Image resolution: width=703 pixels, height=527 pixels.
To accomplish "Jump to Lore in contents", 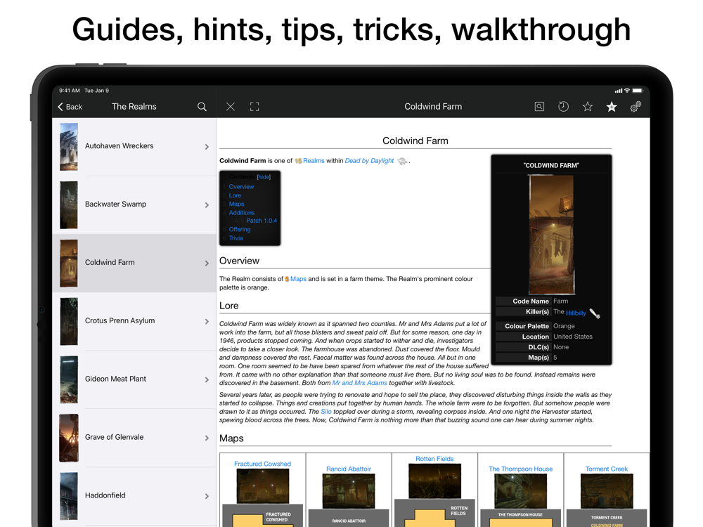I will pyautogui.click(x=235, y=195).
